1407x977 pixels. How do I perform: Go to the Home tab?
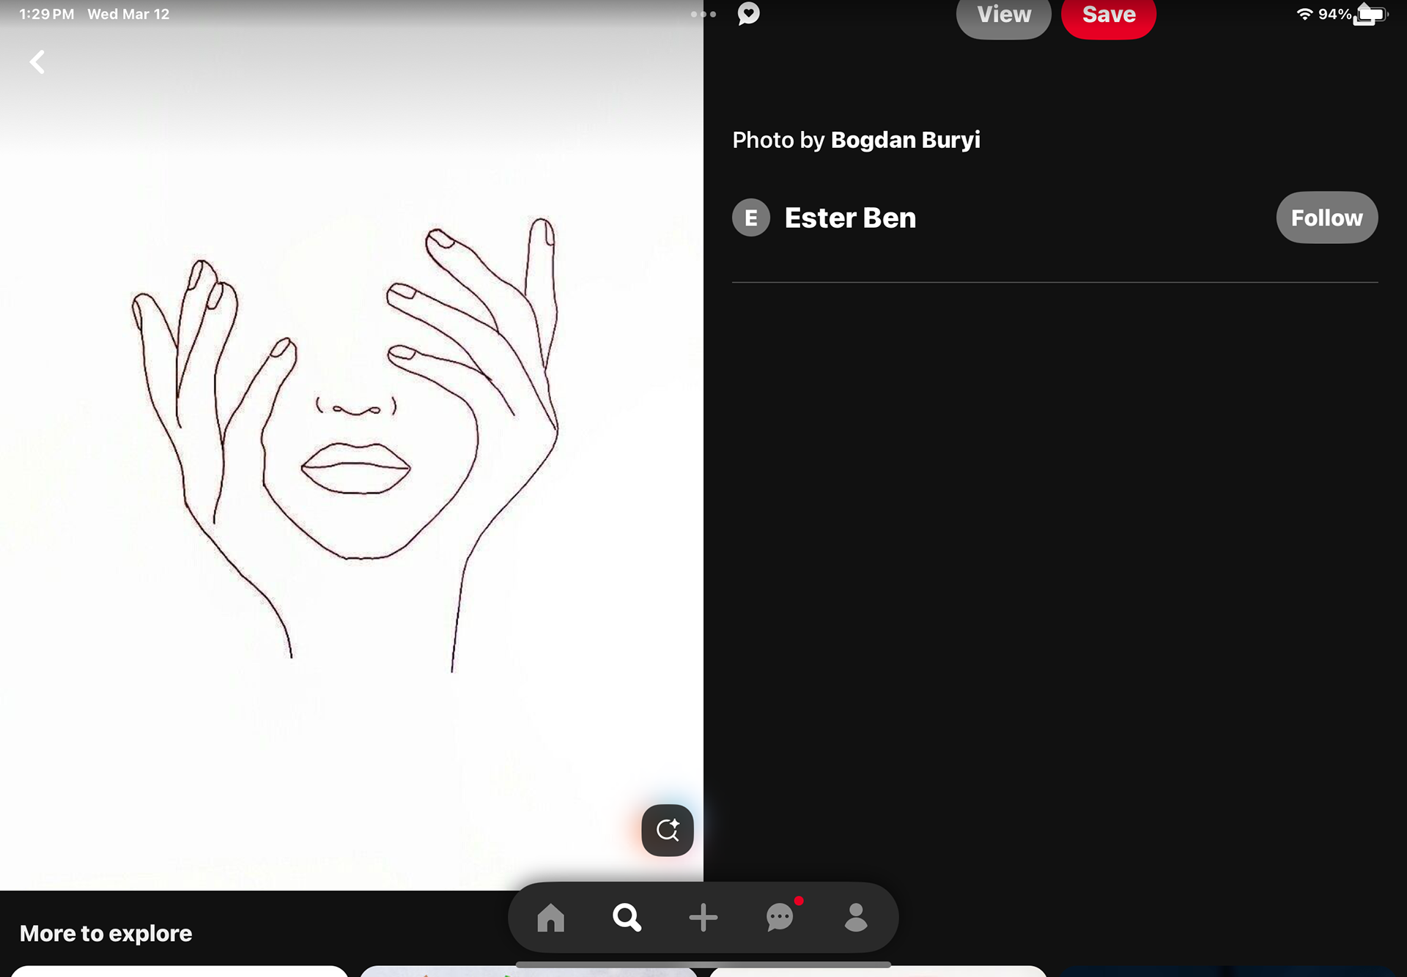click(x=550, y=917)
